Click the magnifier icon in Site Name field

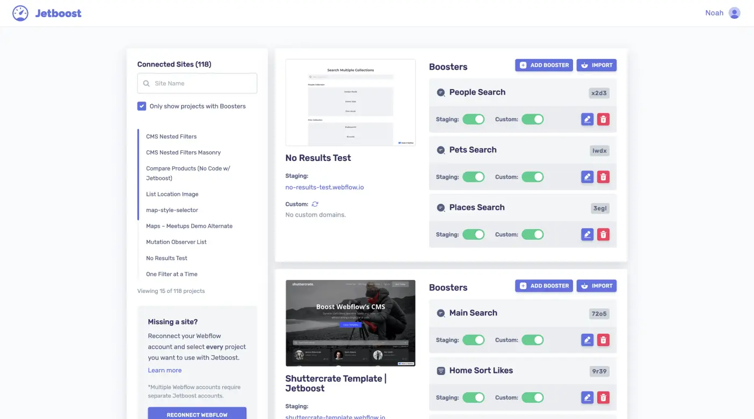(x=147, y=84)
